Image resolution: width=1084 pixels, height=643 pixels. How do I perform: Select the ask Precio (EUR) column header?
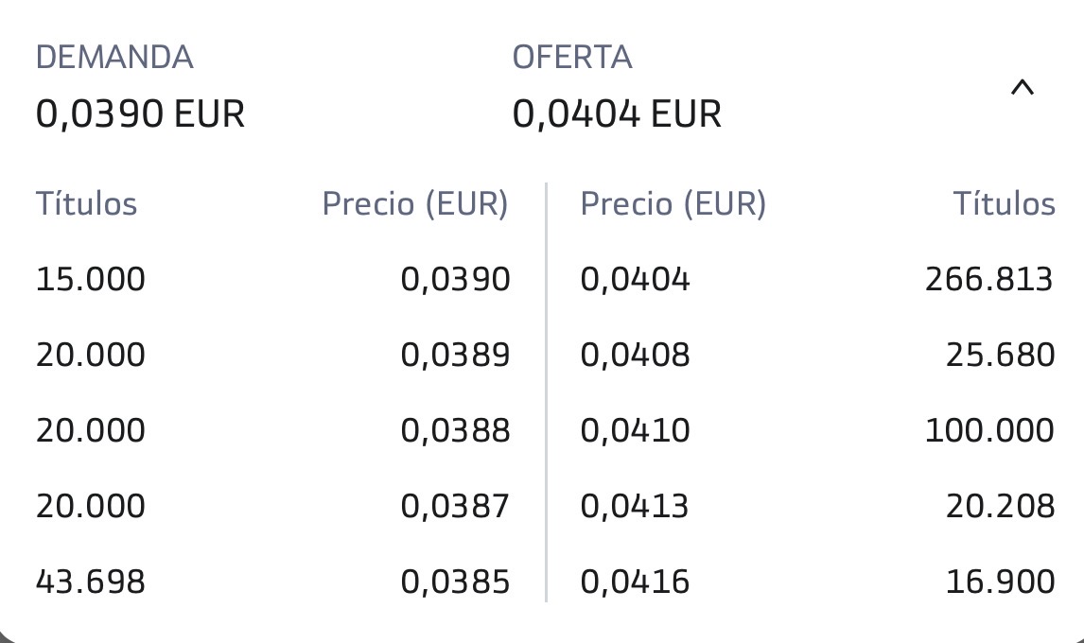tap(673, 204)
